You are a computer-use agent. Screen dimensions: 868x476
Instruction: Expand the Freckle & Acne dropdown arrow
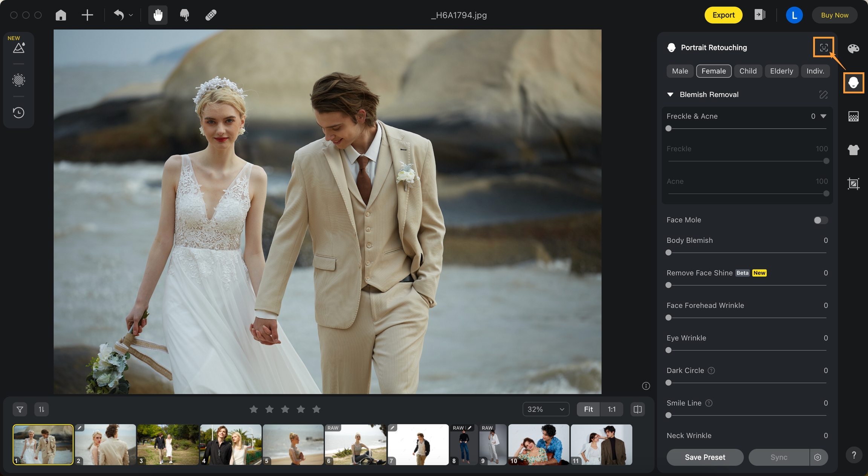tap(824, 116)
